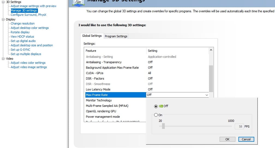Open Configure Surround, PhysX

coord(29,15)
